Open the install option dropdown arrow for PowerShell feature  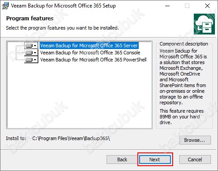(35, 60)
